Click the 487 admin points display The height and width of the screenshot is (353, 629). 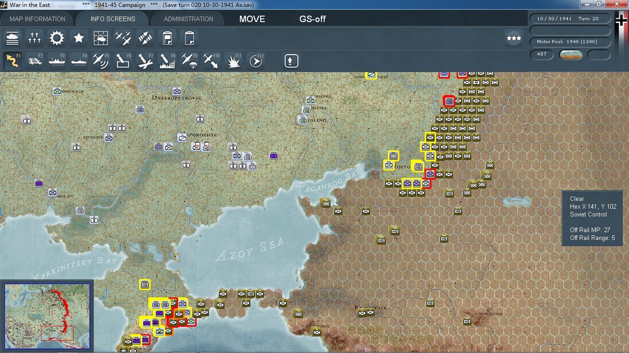click(x=542, y=54)
